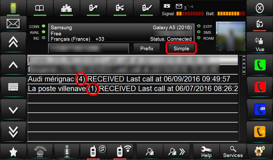Open the contact groups icon
Image resolution: width=273 pixels, height=160 pixels.
[x=66, y=8]
